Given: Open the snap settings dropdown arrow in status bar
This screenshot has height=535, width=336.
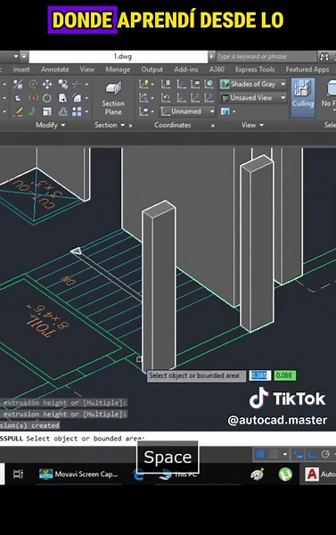Looking at the screenshot, I should click(x=285, y=454).
